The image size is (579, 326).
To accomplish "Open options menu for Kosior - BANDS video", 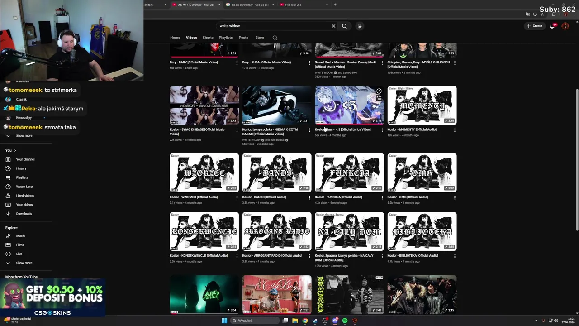I will (309, 197).
